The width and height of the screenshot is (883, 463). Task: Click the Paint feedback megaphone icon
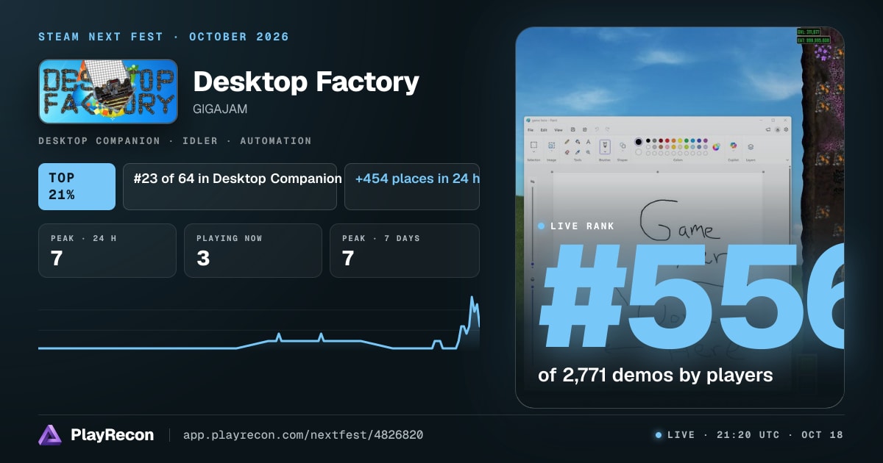tap(768, 129)
